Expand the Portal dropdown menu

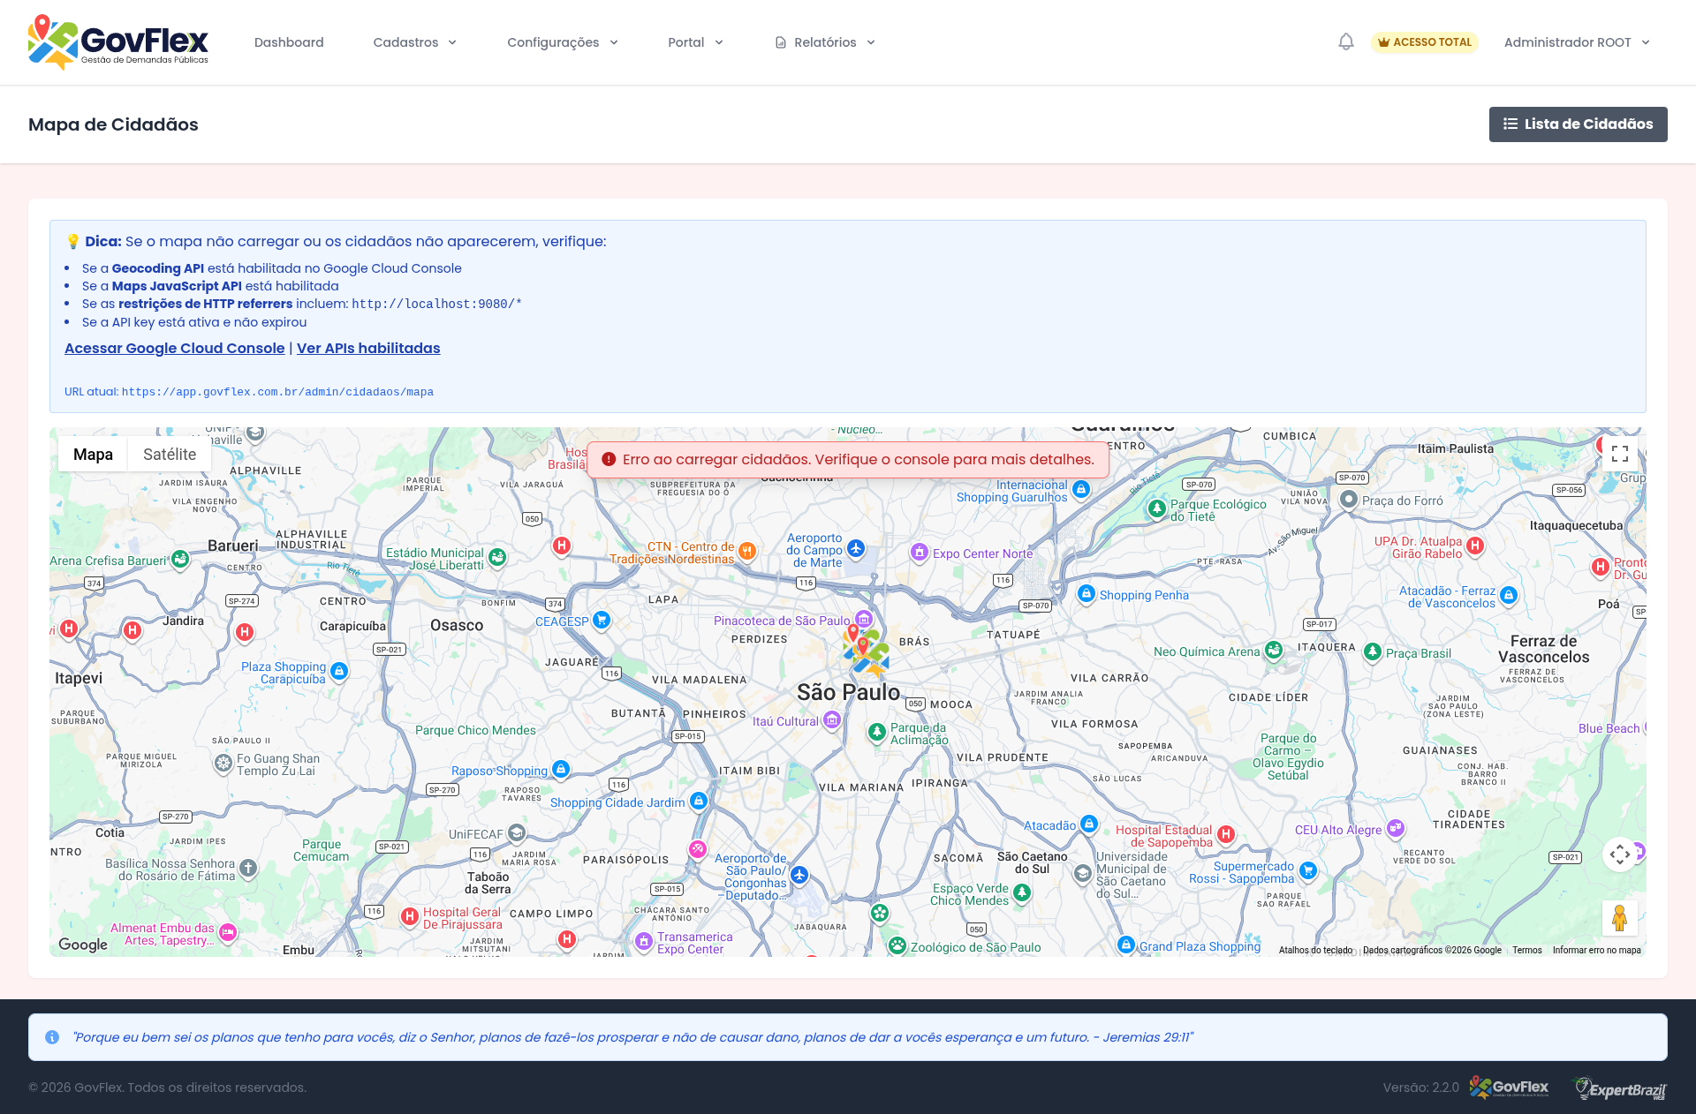coord(695,42)
